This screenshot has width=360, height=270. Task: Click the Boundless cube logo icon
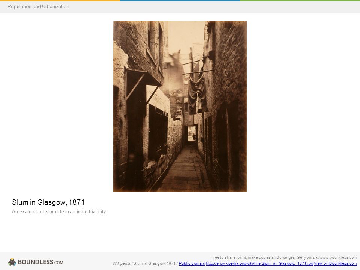(x=12, y=262)
